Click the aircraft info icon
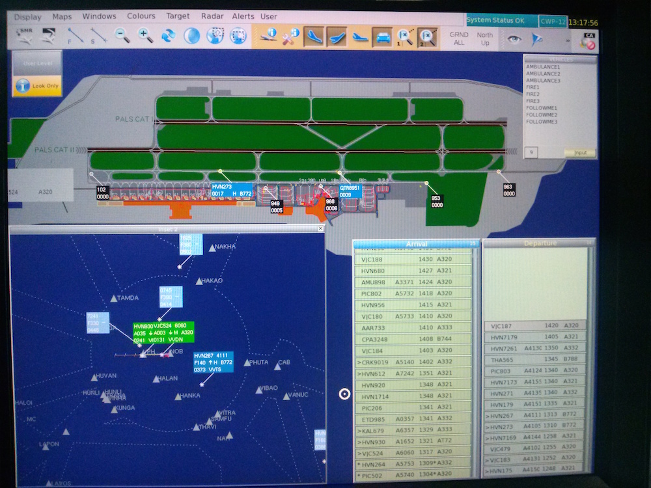Image resolution: width=651 pixels, height=488 pixels. (x=268, y=36)
